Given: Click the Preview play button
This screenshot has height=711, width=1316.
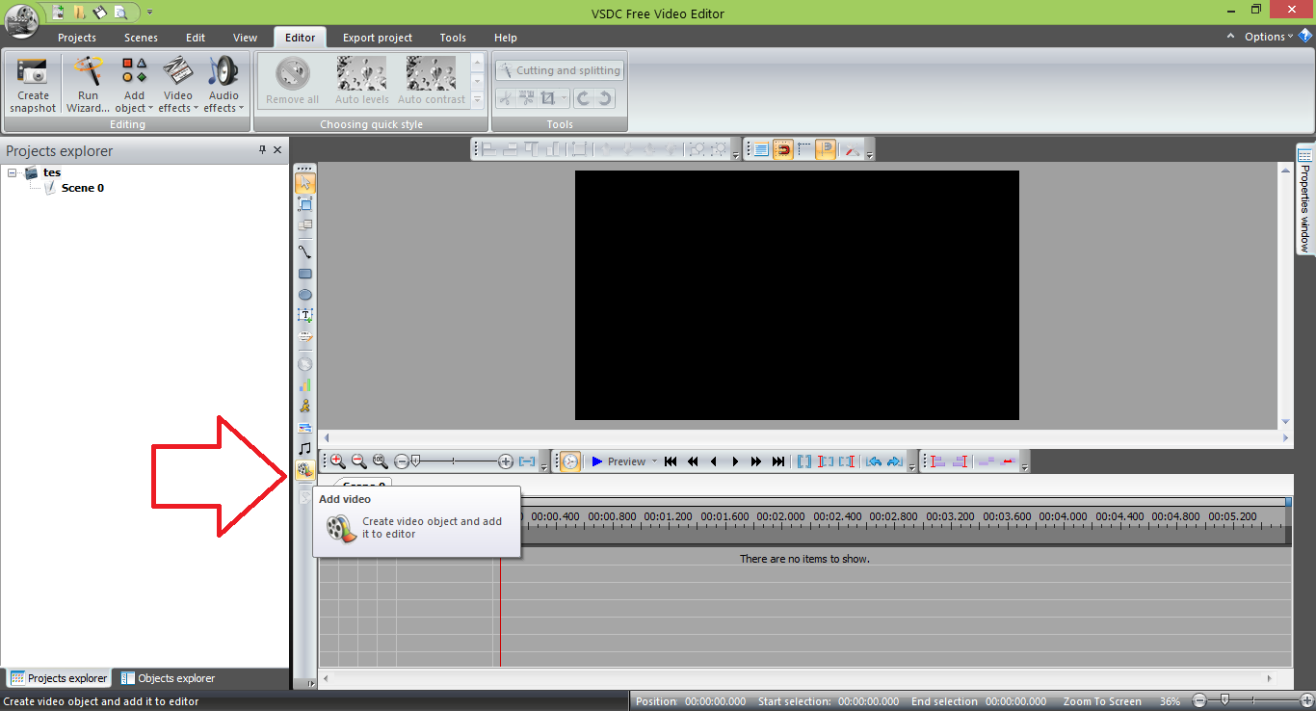Looking at the screenshot, I should pyautogui.click(x=618, y=461).
